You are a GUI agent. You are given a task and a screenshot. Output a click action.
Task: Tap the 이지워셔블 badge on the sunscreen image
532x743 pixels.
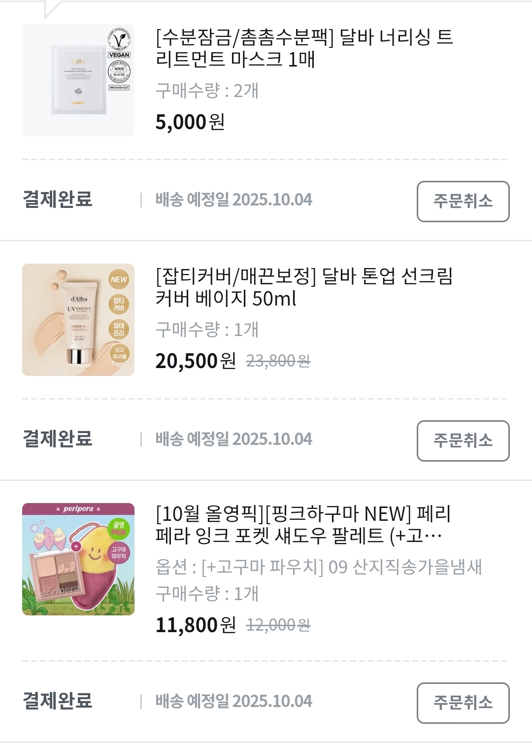pyautogui.click(x=119, y=353)
